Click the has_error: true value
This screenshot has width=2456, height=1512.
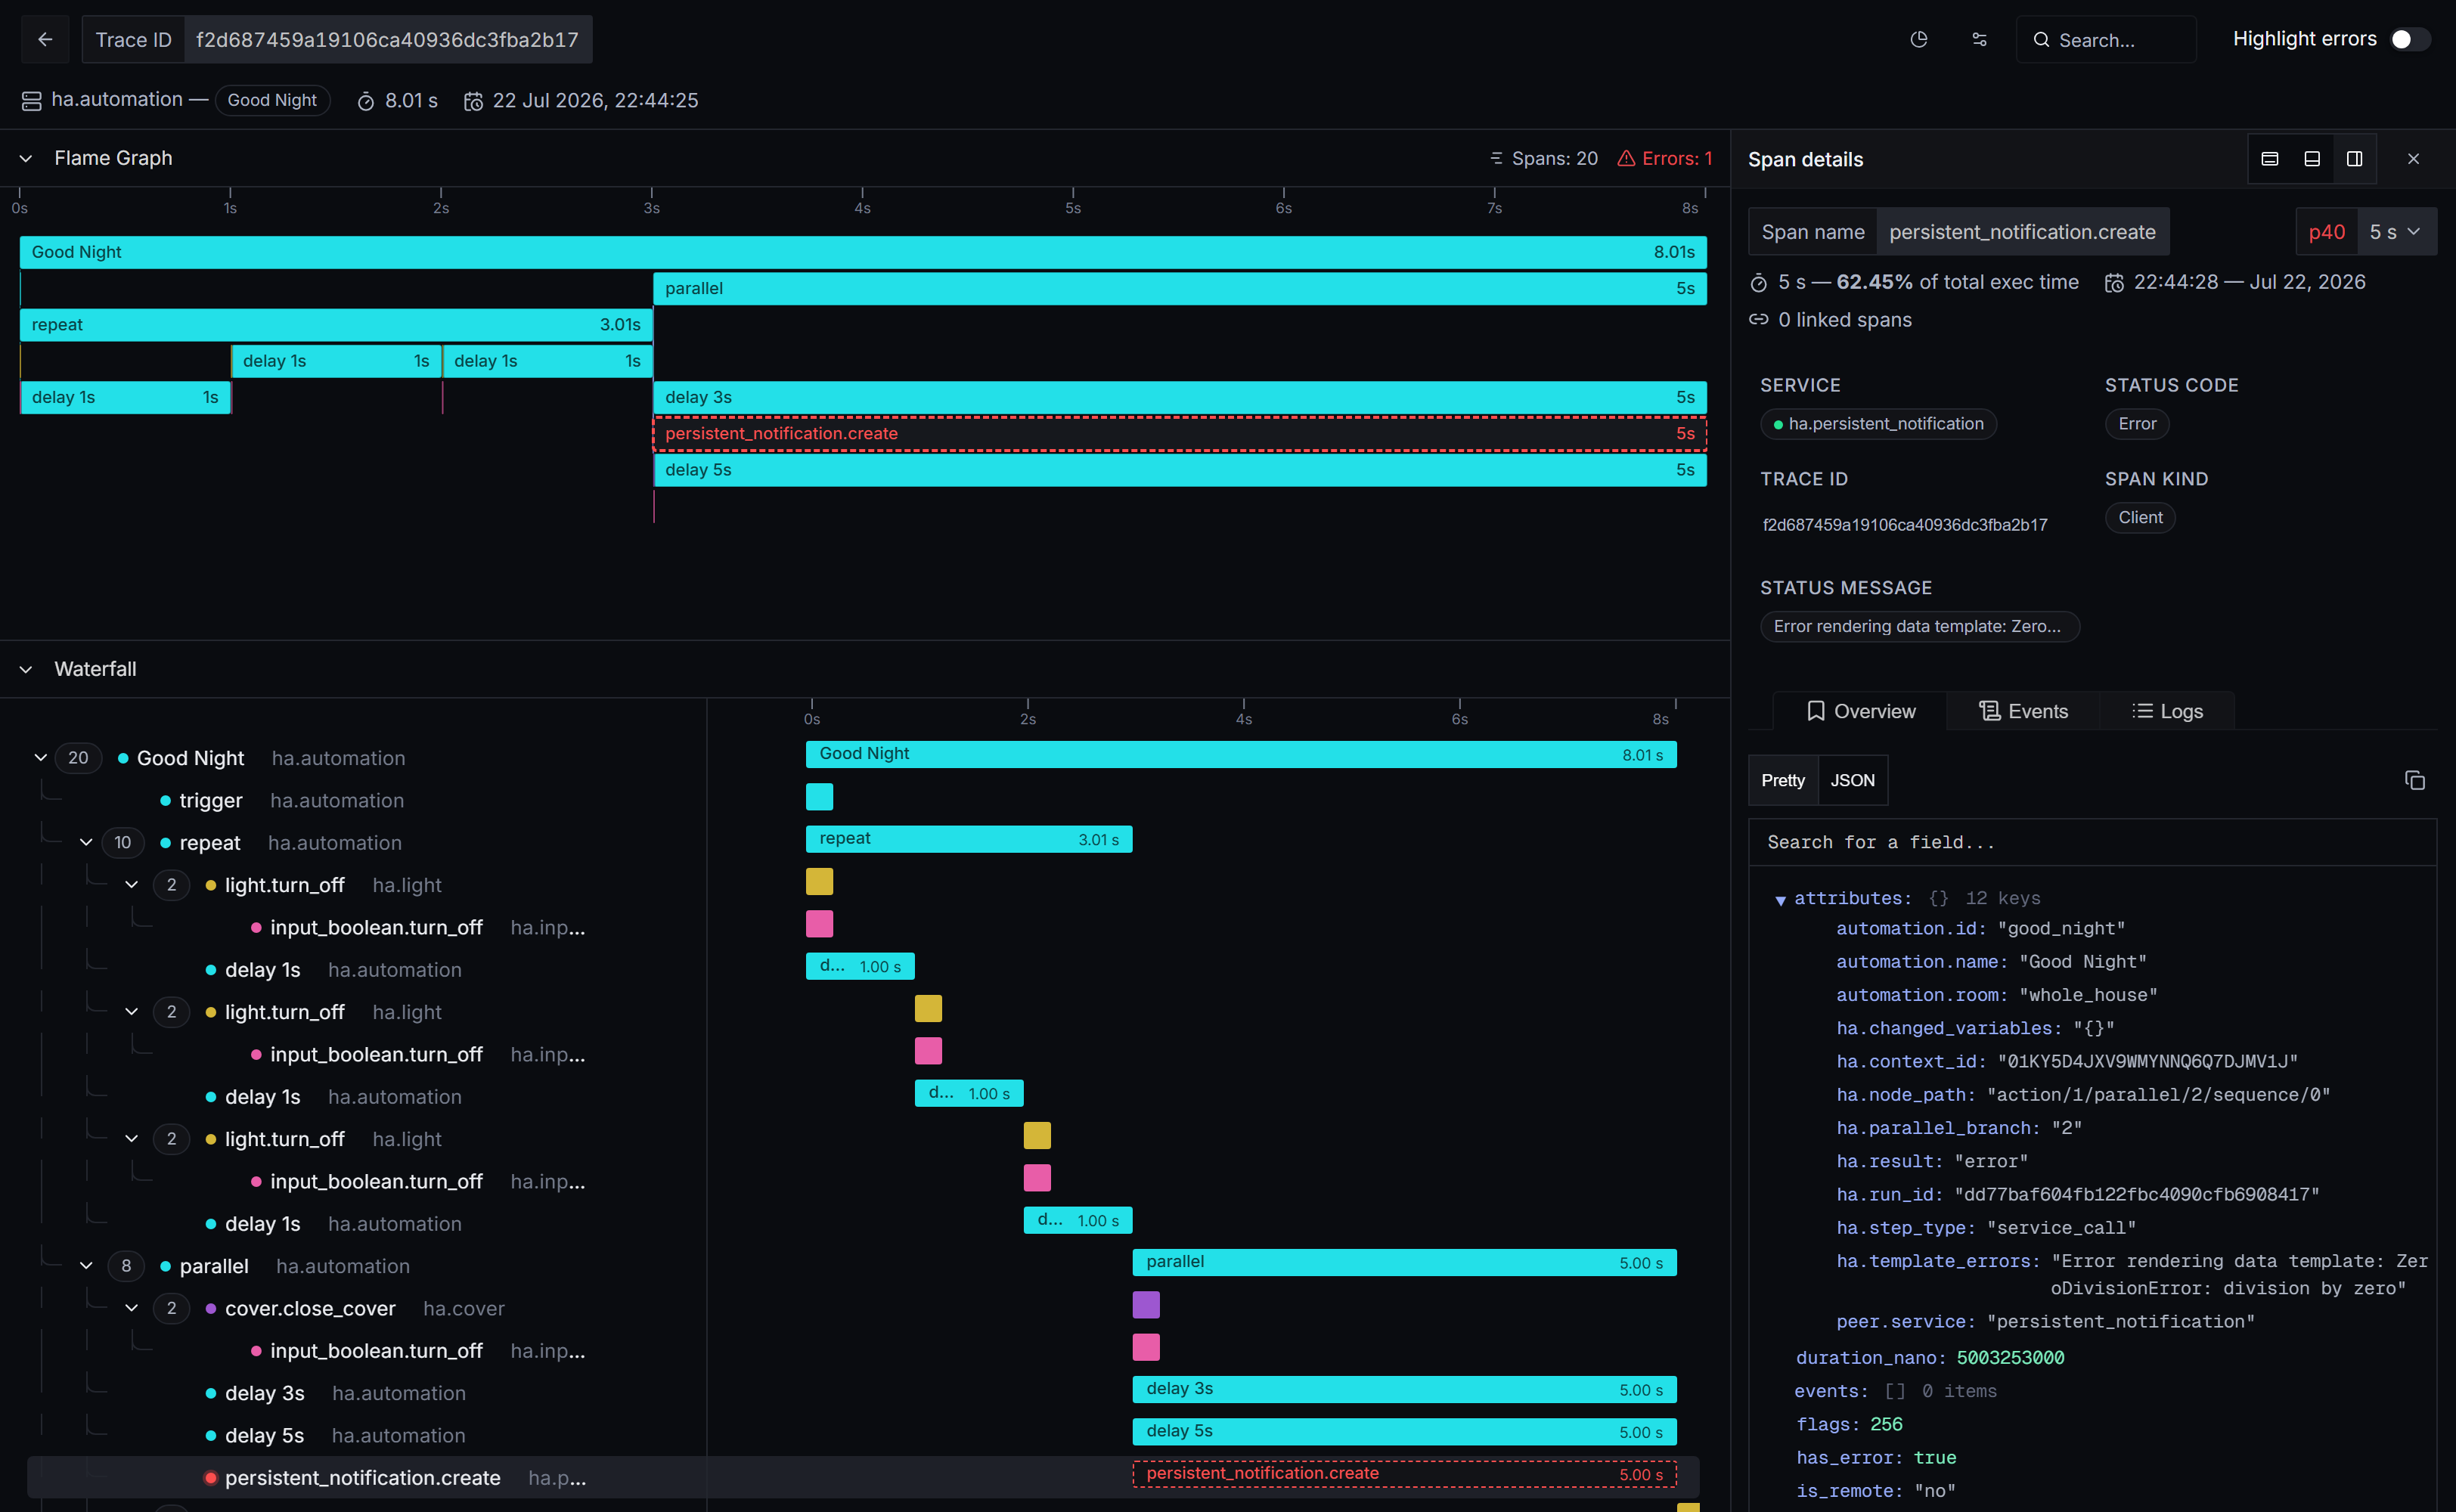[x=1935, y=1457]
